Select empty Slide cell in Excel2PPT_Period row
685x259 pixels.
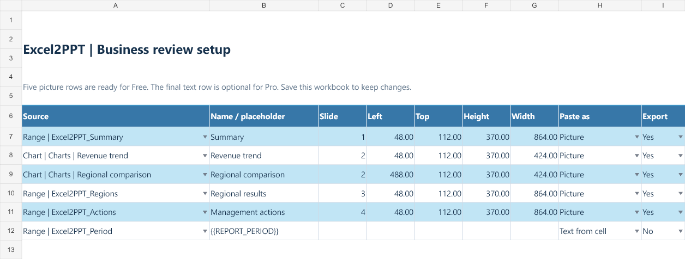(342, 231)
